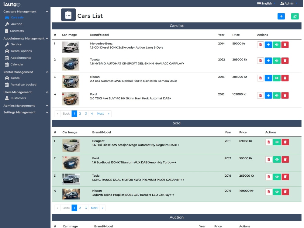Screen dimensions: 304x228
Task: Open the Admin user dropdown
Action: [x=289, y=3]
